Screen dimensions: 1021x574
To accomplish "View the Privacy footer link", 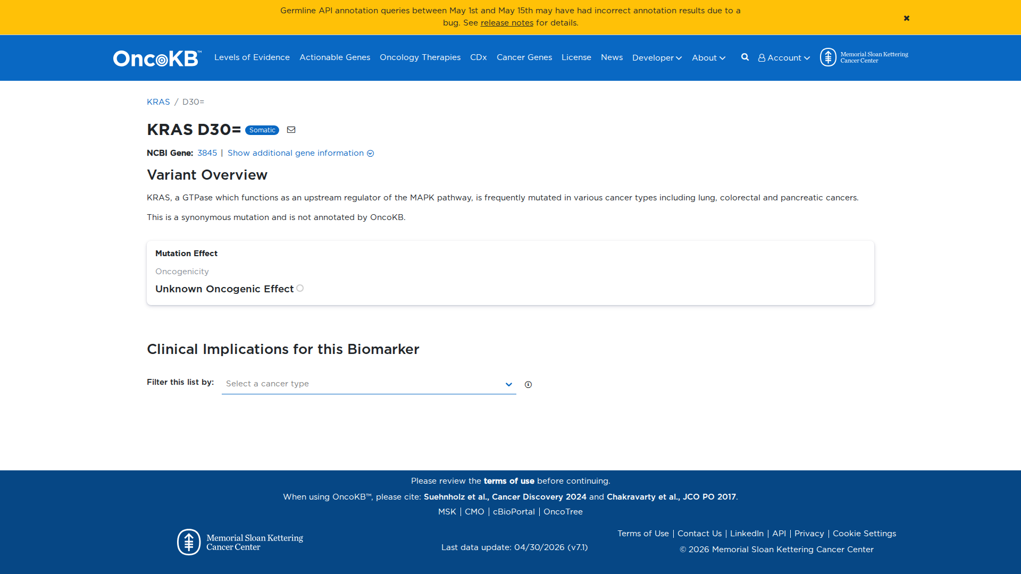I will pos(809,534).
